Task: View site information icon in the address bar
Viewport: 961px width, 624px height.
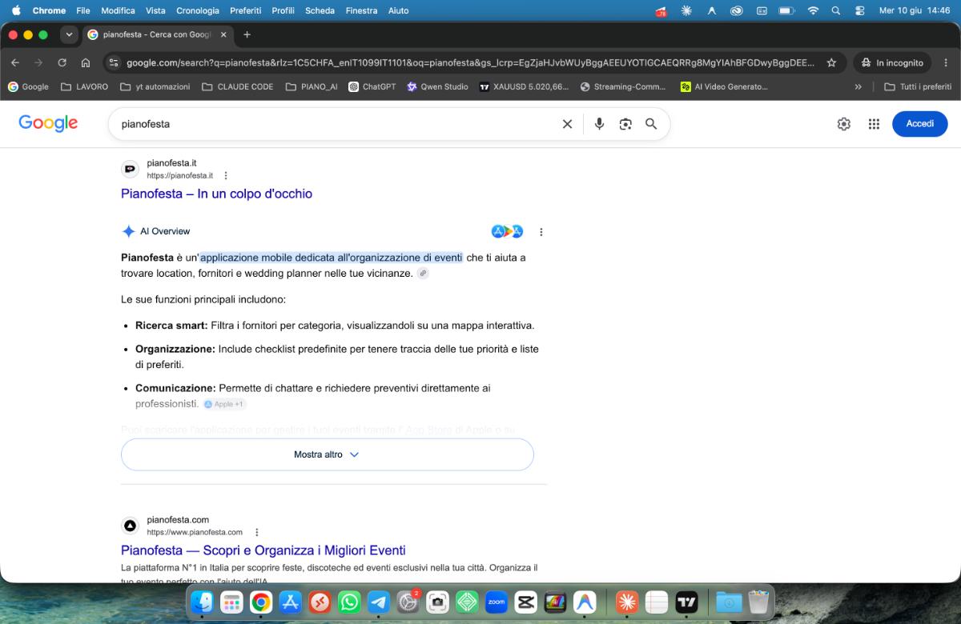Action: pos(114,62)
